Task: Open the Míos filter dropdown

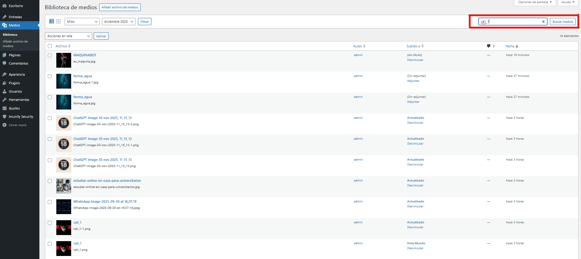Action: [x=82, y=22]
